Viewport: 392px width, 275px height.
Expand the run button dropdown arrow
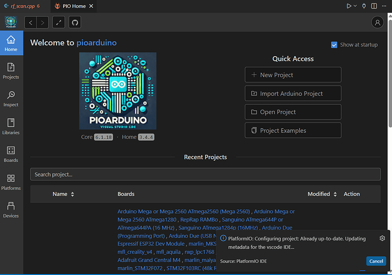[x=355, y=6]
